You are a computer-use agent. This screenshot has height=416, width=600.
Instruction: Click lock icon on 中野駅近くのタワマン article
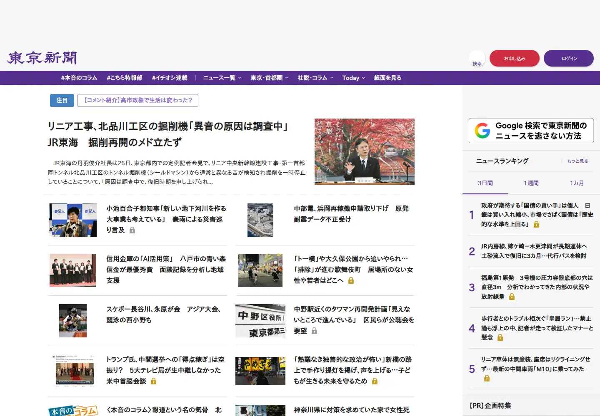coord(314,331)
